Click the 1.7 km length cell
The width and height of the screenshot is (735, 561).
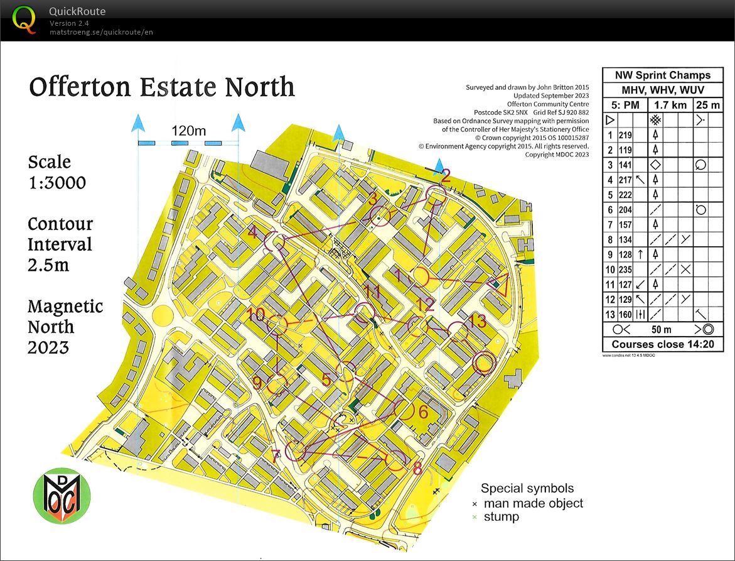click(670, 105)
